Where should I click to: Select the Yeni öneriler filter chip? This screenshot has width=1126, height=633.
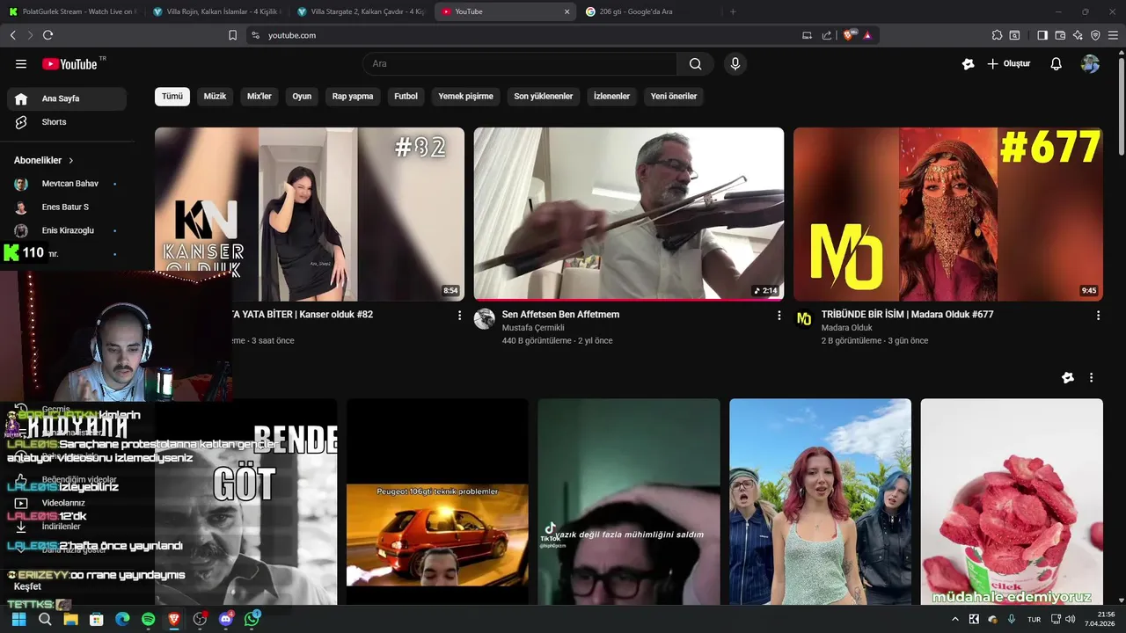pos(674,96)
